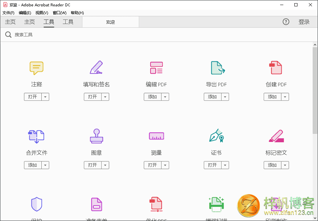The width and height of the screenshot is (318, 221).
Task: Expand the dropdown arrow under 创建 PDF
Action: pyautogui.click(x=285, y=97)
